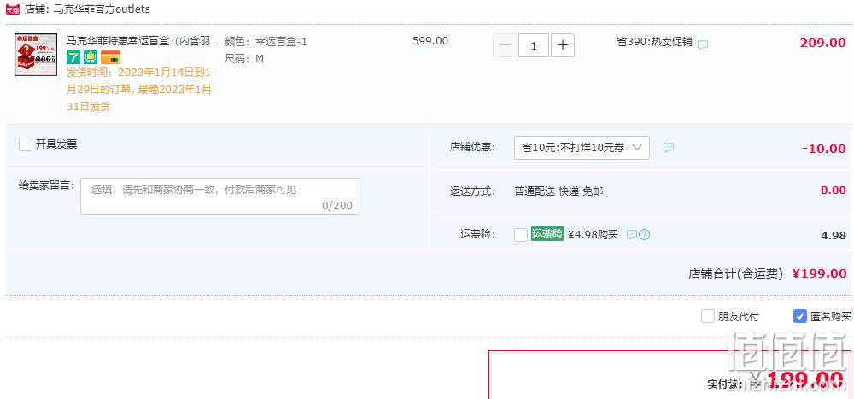Open the 马克华菲特惠幸运盲盒 product title
854x399 pixels.
(142, 41)
